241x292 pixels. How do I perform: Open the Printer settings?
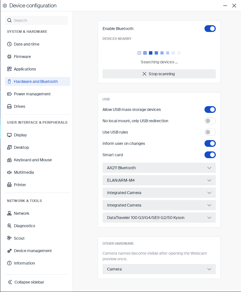click(37, 185)
